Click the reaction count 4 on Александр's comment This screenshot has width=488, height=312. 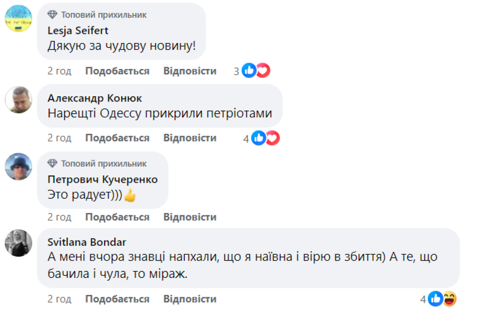(x=246, y=138)
